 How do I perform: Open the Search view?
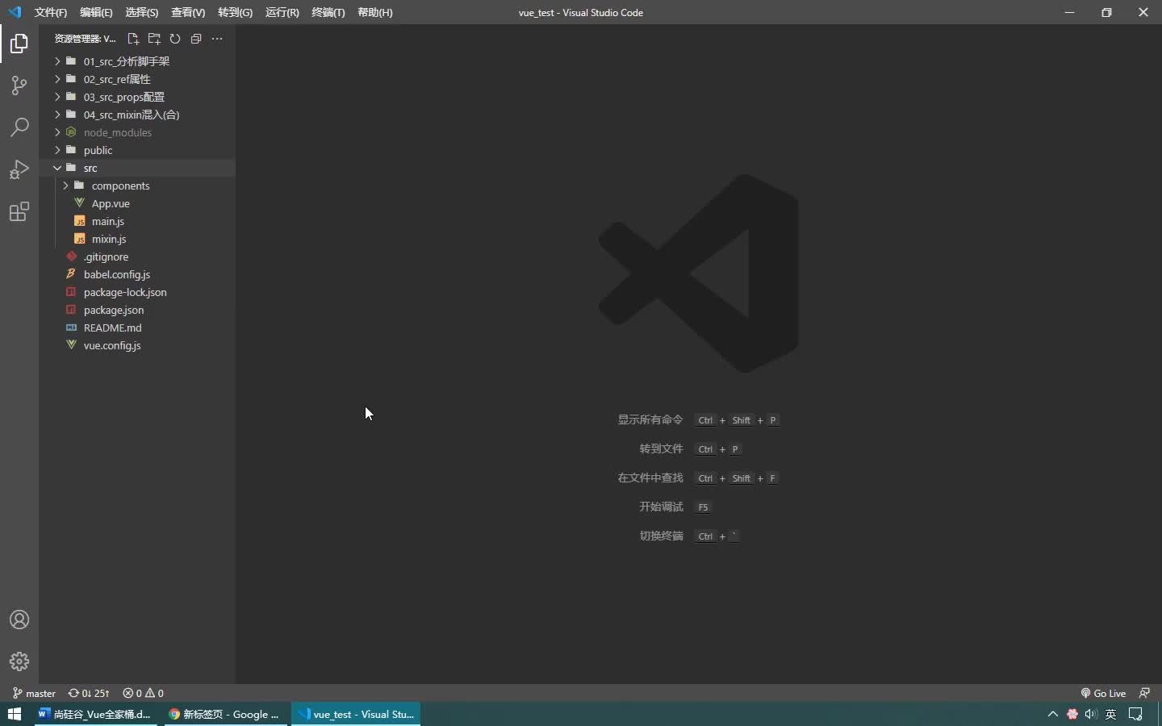coord(19,127)
